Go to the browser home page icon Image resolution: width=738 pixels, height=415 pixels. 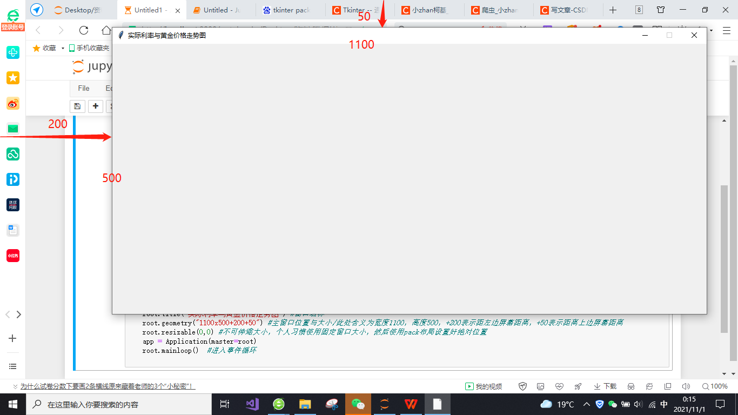coord(106,30)
